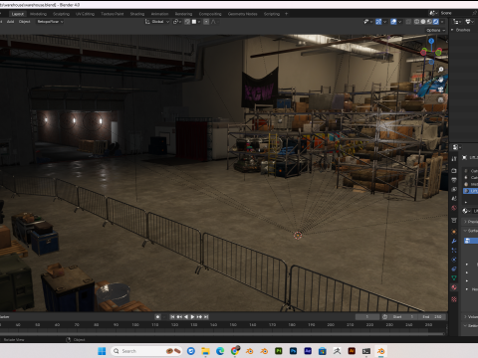Open the Tool properties tab
Screen dimensions: 478x358
(x=454, y=159)
